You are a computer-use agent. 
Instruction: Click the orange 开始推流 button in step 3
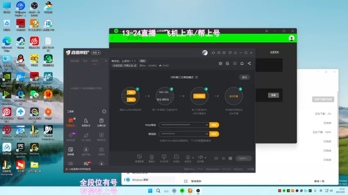click(x=199, y=96)
